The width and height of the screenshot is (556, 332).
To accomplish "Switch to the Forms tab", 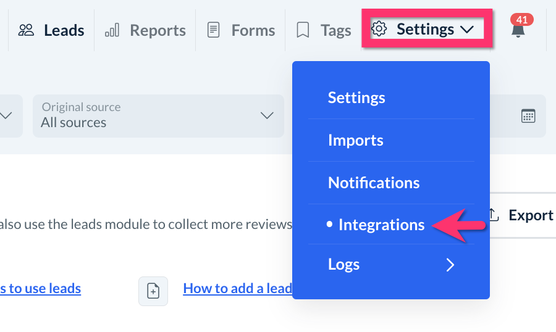I will coord(253,30).
